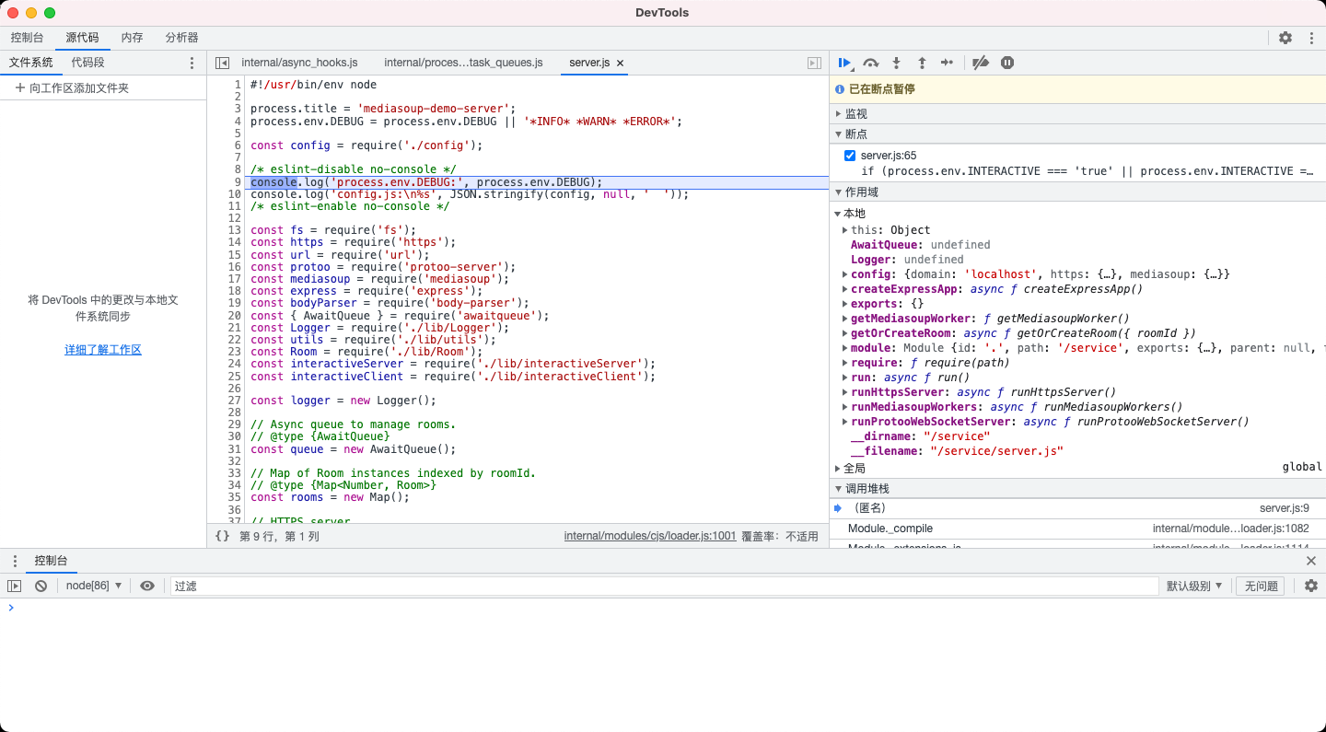This screenshot has width=1326, height=732.
Task: Add a folder to the workspace
Action: click(x=72, y=88)
